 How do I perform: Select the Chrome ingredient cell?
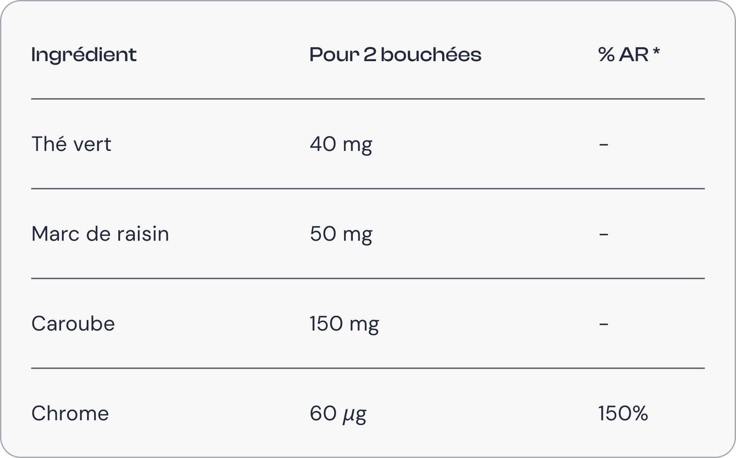click(70, 413)
